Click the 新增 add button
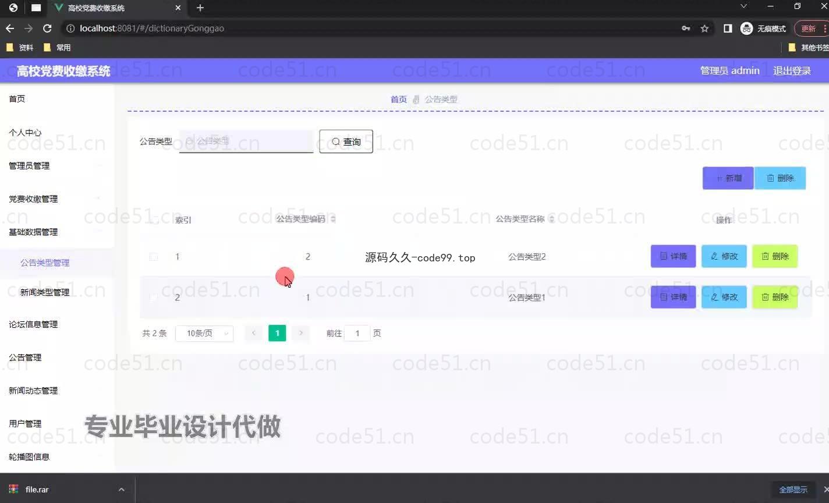This screenshot has height=503, width=829. (728, 178)
